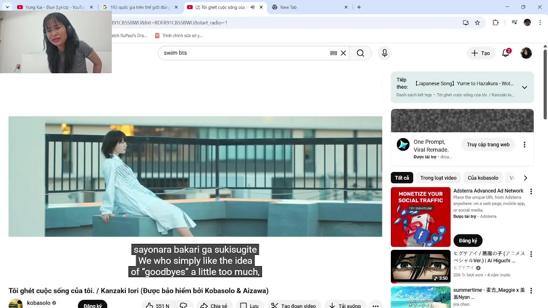Open Chrome extensions puzzle icon
The height and width of the screenshot is (308, 548).
[496, 23]
